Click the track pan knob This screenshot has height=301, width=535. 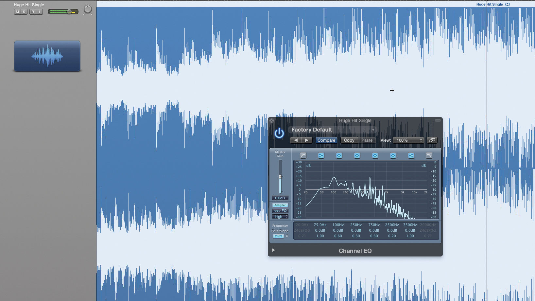(88, 9)
